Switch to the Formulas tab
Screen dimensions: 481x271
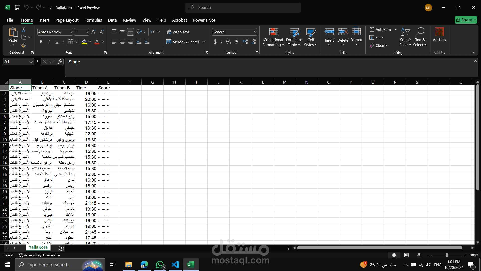click(x=93, y=20)
